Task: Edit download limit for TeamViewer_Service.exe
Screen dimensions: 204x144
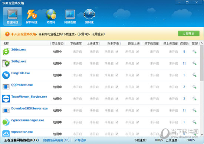Action: (x=117, y=99)
